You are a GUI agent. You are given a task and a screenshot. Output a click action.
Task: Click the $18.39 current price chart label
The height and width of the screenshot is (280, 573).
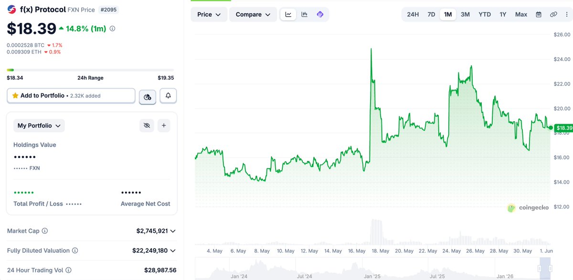(x=564, y=128)
